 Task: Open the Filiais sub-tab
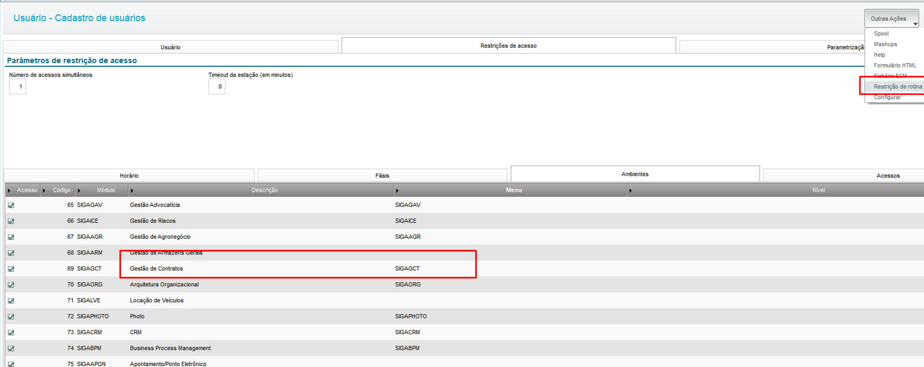[382, 176]
